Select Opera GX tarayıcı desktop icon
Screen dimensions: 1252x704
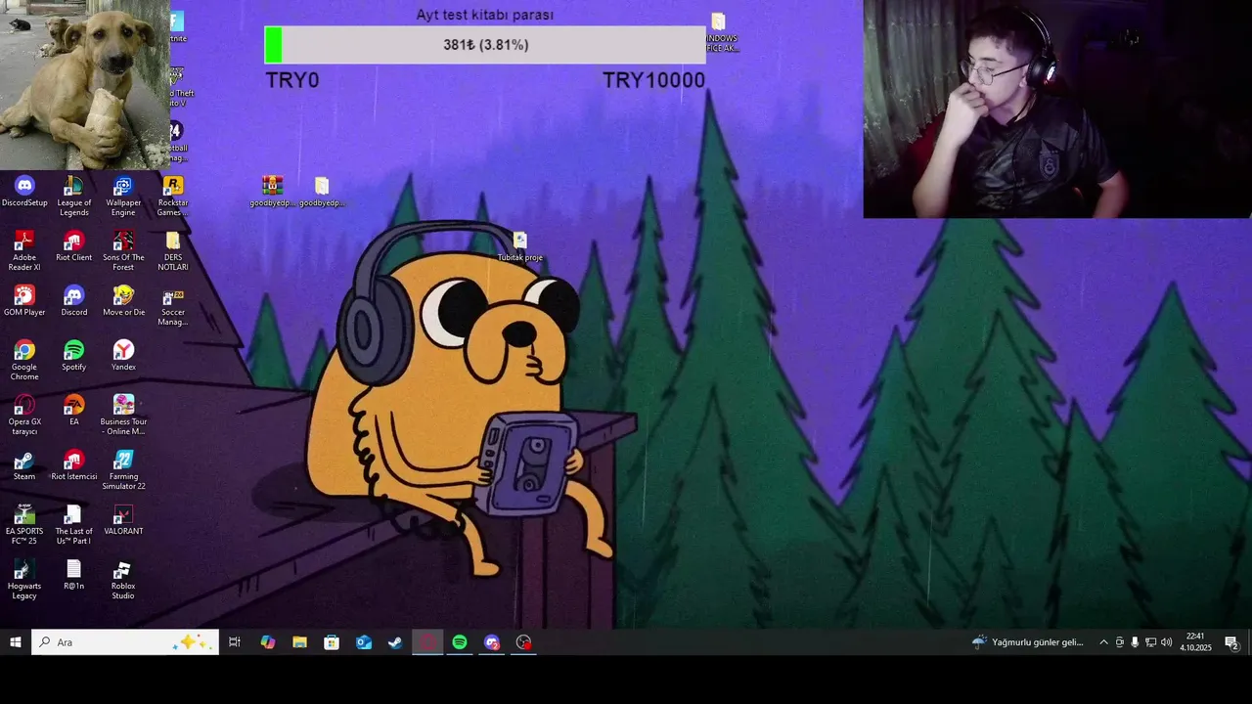pos(24,415)
